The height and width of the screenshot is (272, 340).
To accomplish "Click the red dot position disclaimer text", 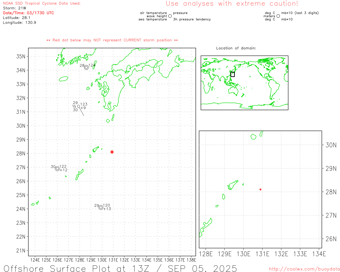I will (112, 40).
